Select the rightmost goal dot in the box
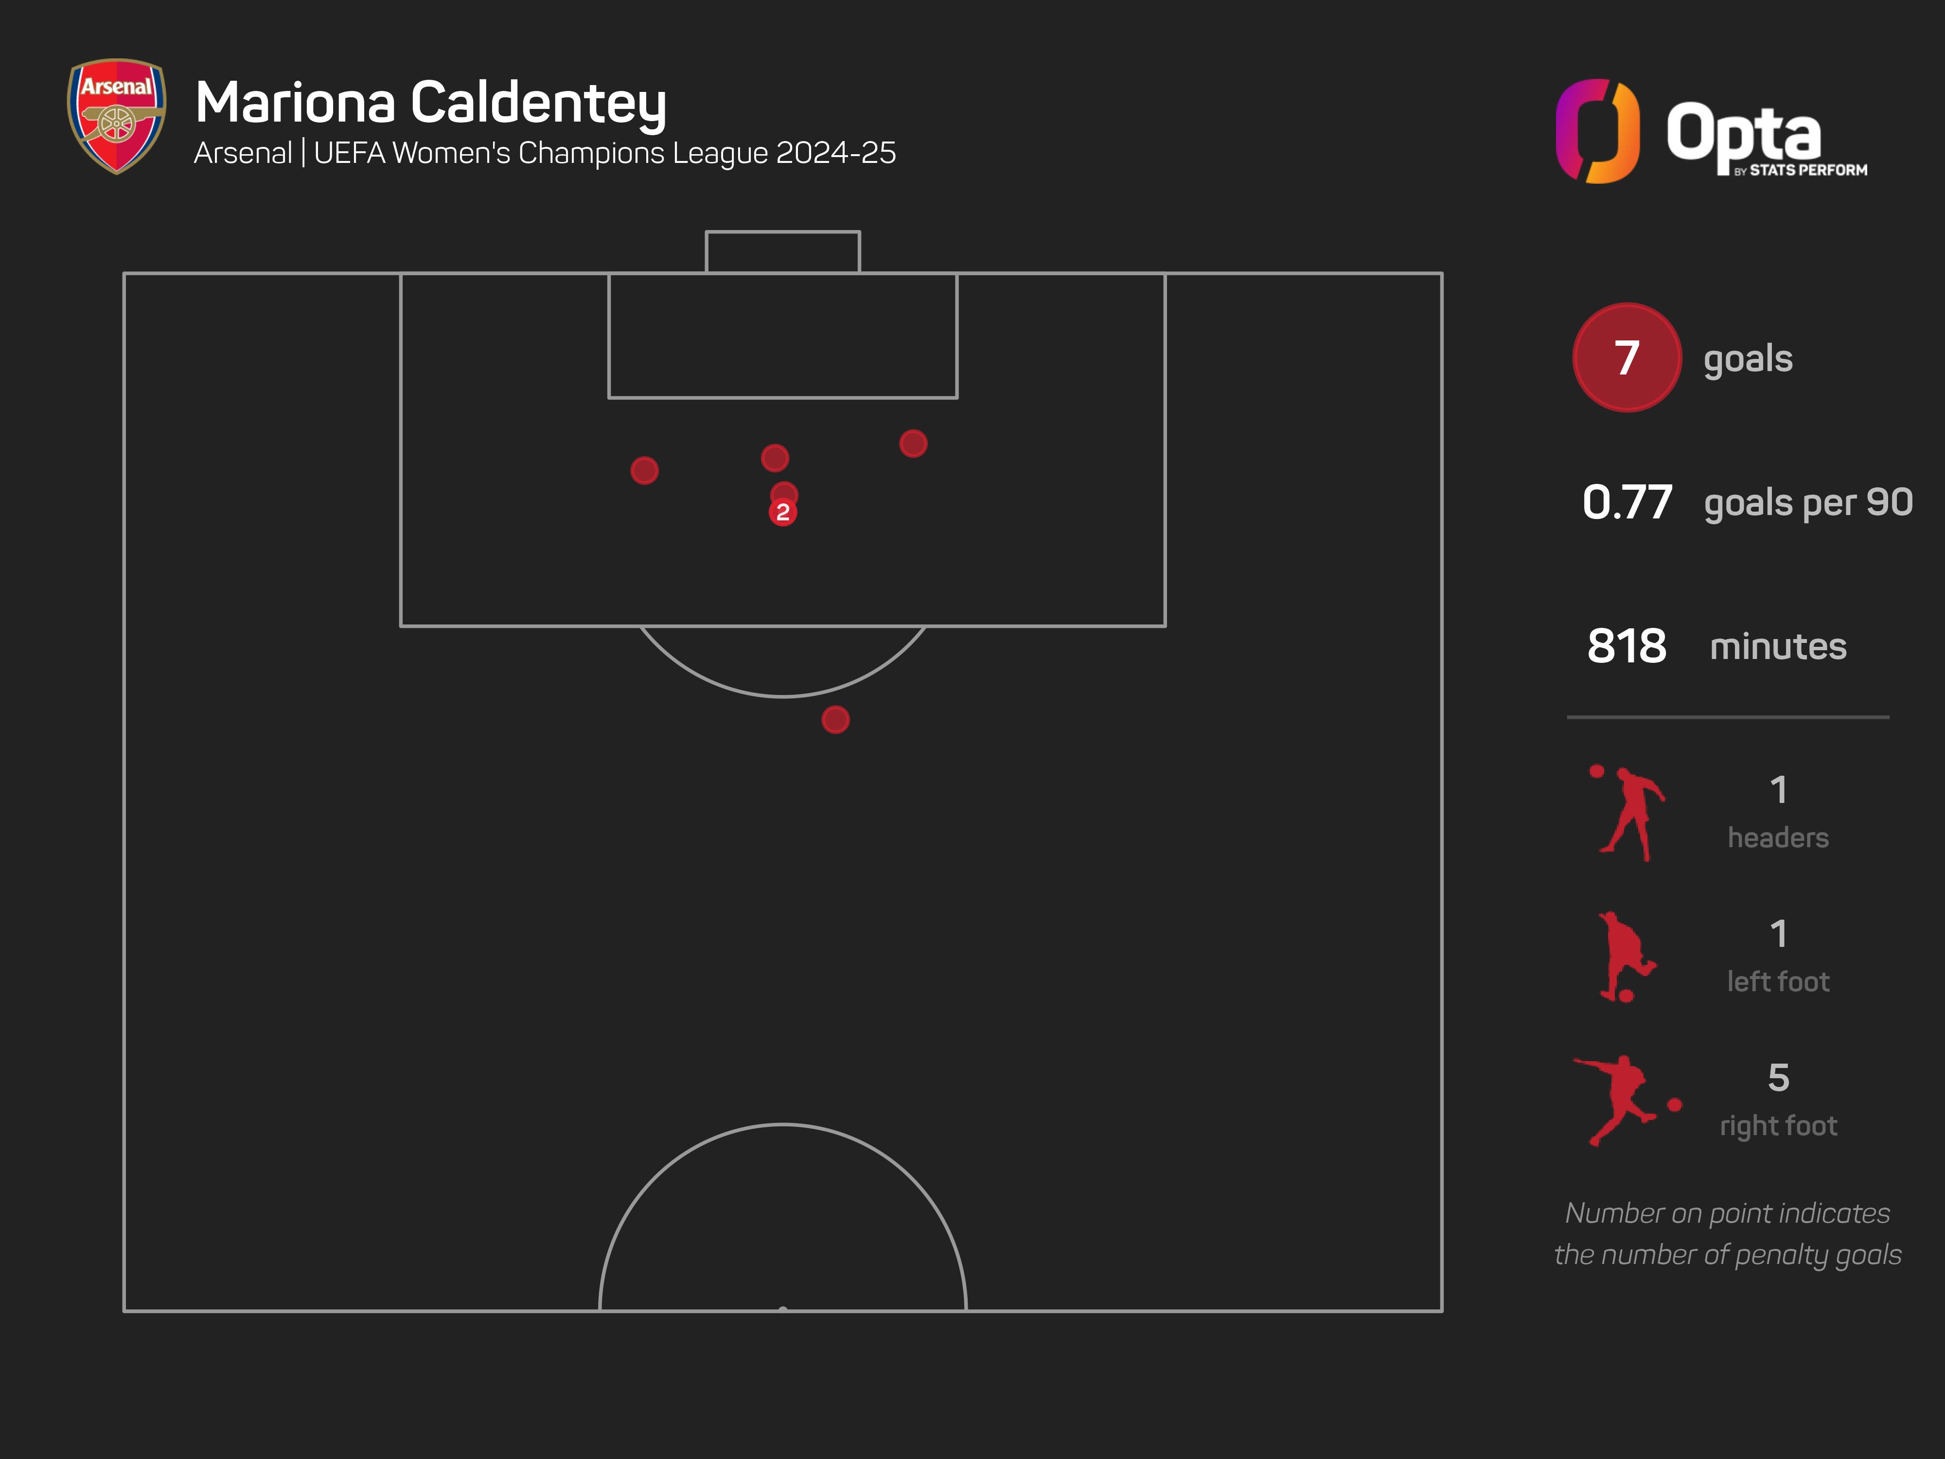 [913, 443]
